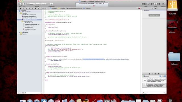Viewport: 182px width, 102px height.
Task: Open the Objects library dropdown
Action: (x=152, y=76)
